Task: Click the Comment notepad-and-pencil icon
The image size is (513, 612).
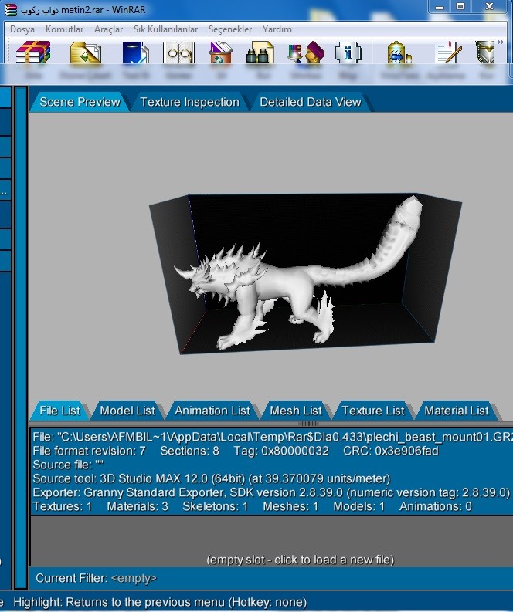Action: [449, 52]
